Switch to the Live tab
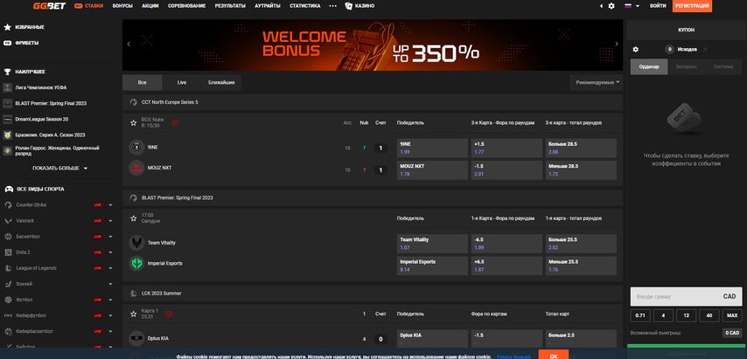The width and height of the screenshot is (747, 359). (182, 82)
